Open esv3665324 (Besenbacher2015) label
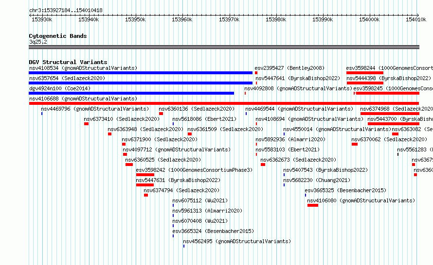 pos(213,231)
